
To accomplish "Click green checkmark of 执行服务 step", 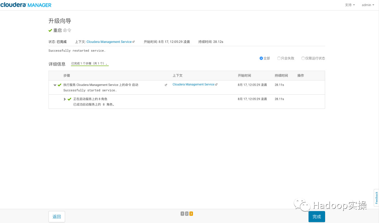I will (x=60, y=85).
